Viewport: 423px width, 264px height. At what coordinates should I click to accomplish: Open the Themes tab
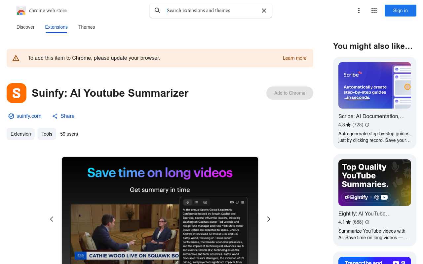(87, 27)
